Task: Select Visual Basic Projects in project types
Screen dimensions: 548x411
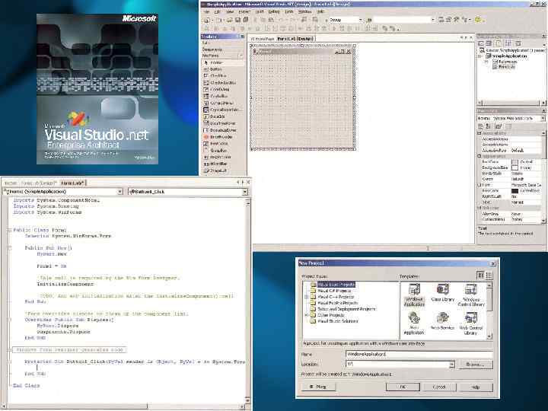Action: 336,285
